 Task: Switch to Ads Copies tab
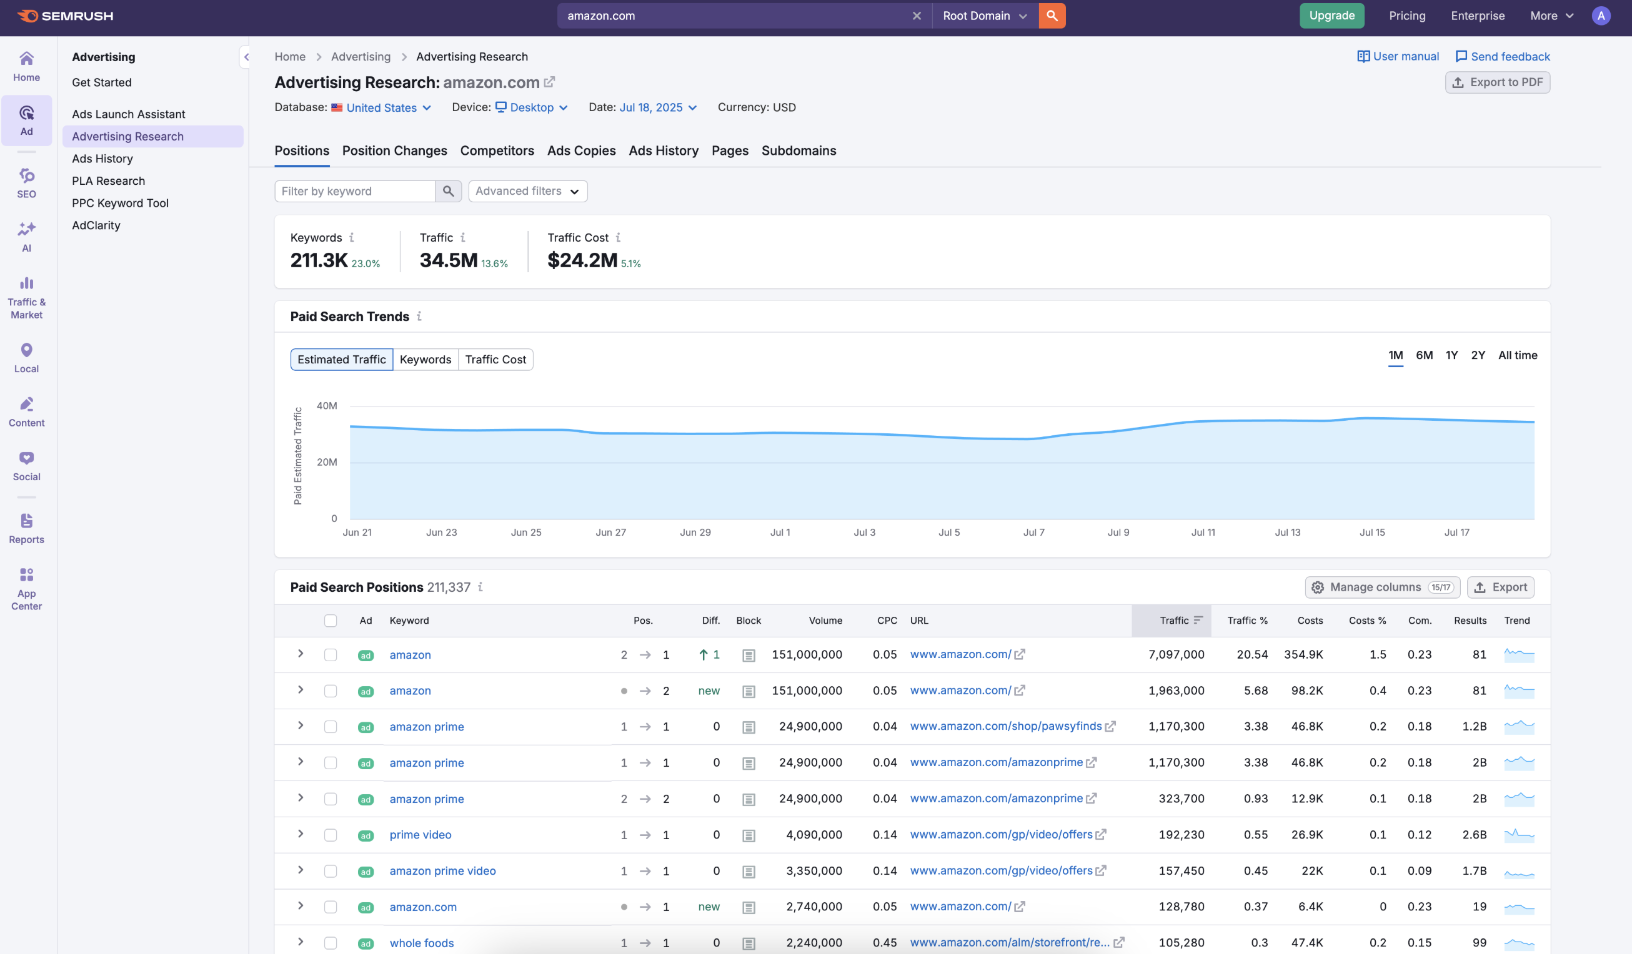581,151
